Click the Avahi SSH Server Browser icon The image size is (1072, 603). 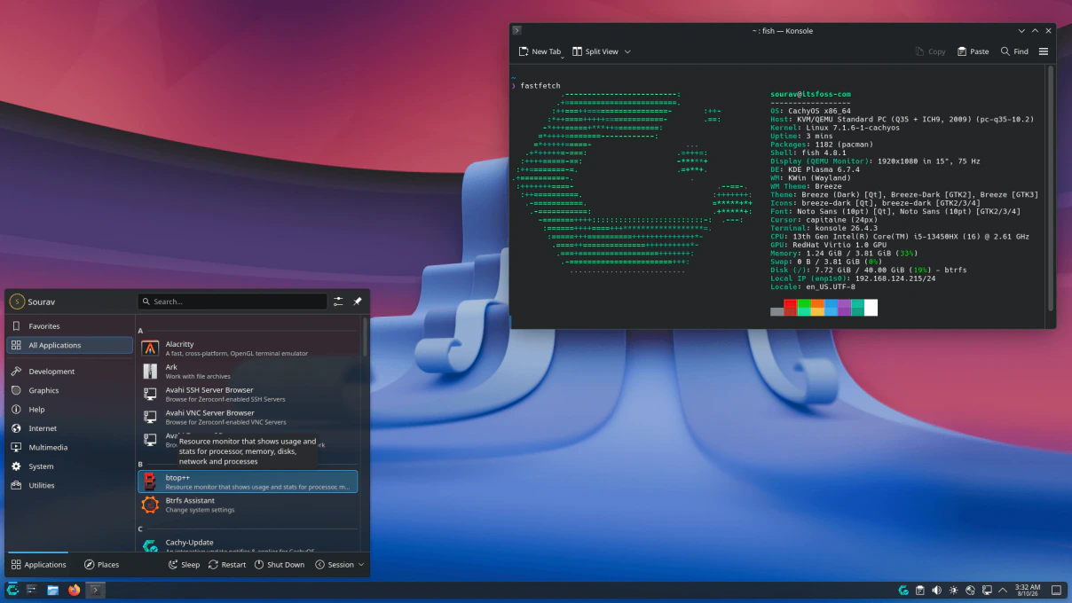(x=150, y=394)
